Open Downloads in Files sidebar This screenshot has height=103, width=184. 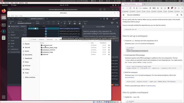[28, 58]
